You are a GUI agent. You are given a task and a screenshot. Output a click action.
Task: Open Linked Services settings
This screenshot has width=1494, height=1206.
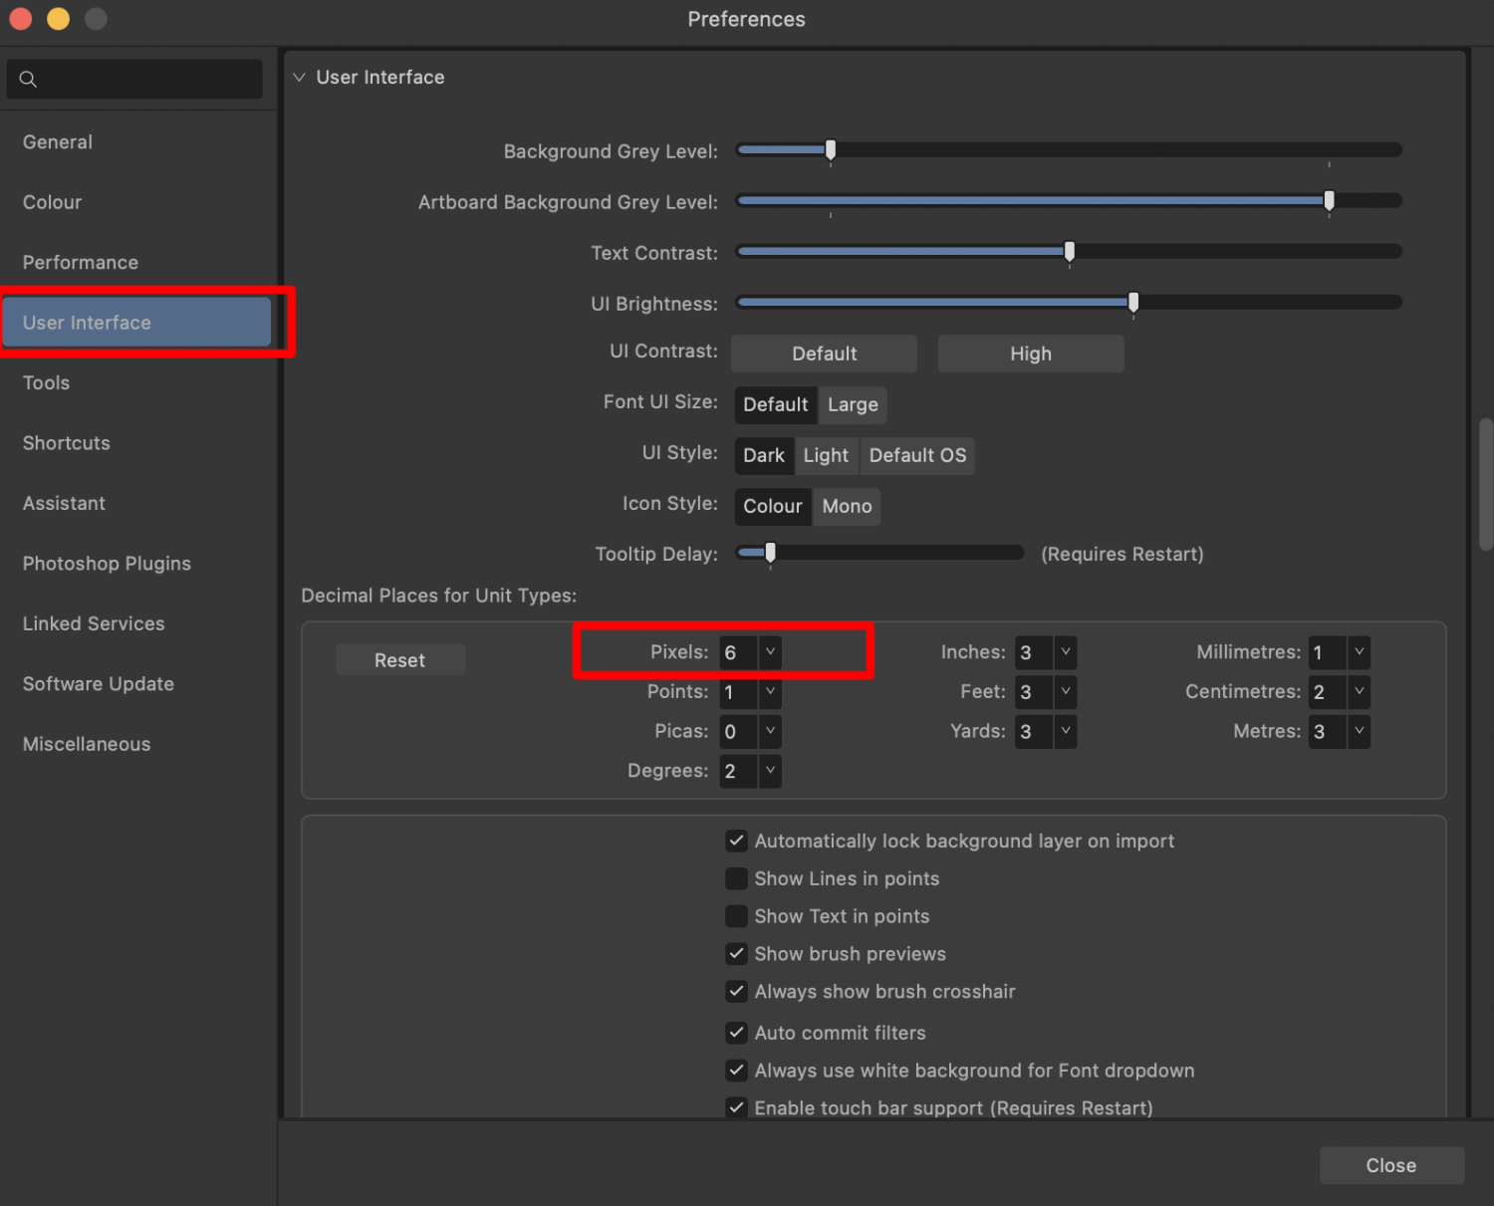(x=93, y=623)
